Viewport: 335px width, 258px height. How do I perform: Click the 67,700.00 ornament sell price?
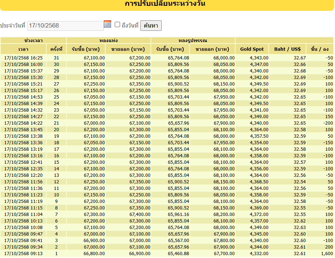[x=224, y=254]
